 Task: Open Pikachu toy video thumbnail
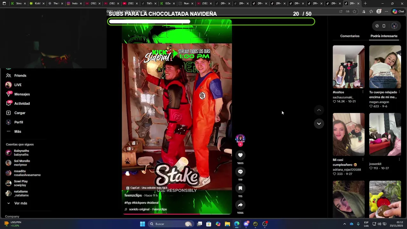[385, 199]
